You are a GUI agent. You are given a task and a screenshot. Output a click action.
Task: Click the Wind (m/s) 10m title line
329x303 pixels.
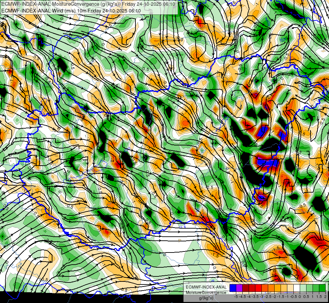coord(71,10)
